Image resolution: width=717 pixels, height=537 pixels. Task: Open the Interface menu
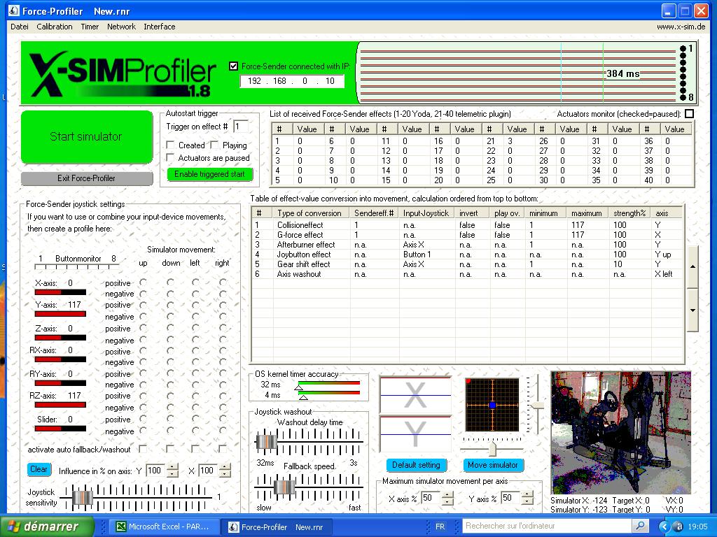(160, 27)
